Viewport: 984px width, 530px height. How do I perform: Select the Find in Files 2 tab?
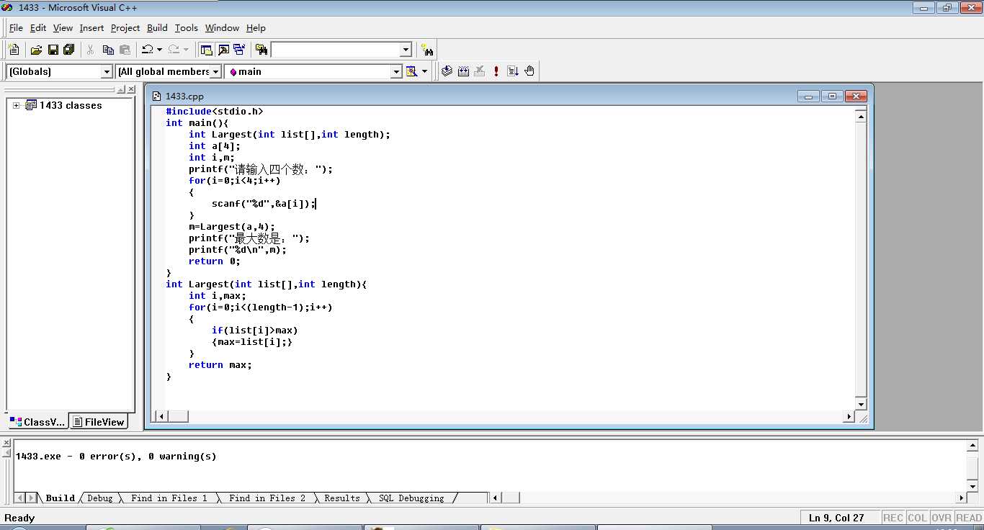click(x=267, y=498)
